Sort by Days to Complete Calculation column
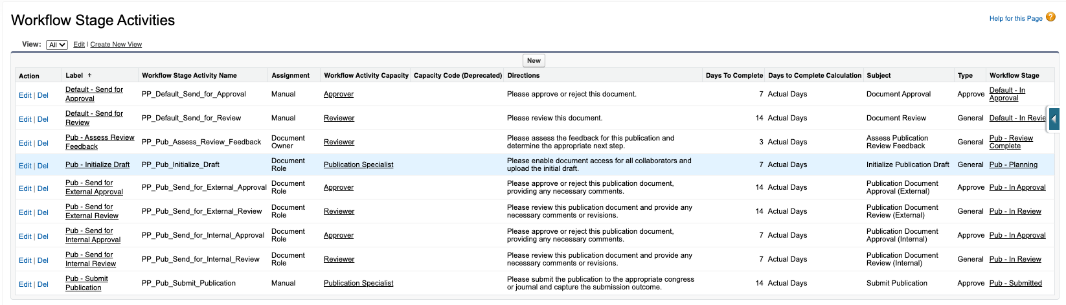This screenshot has height=305, width=1066. 815,75
